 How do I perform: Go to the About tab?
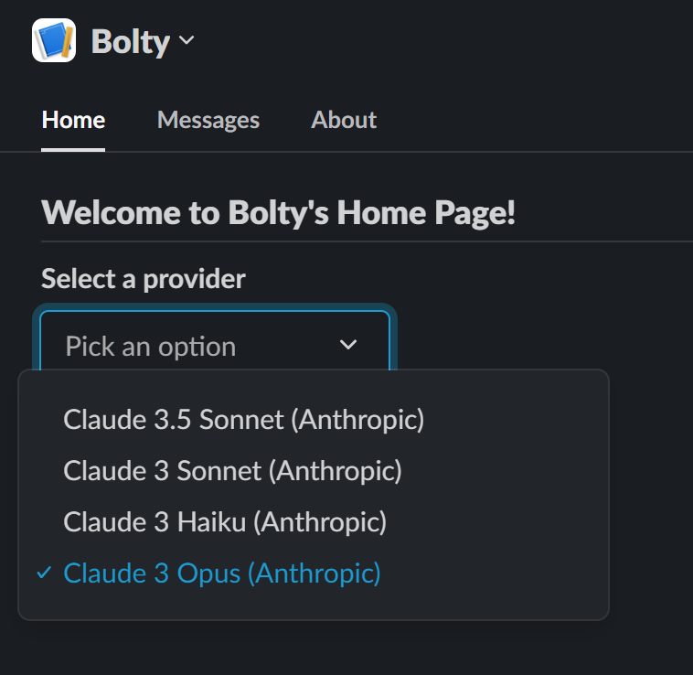(x=344, y=120)
